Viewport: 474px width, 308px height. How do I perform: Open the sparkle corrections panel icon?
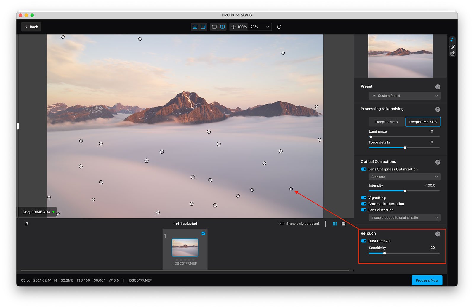452,40
